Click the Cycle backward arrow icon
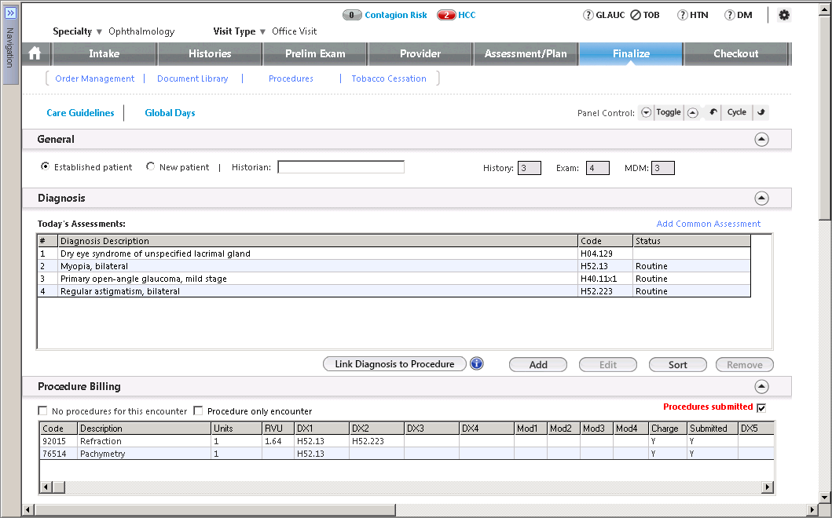 (713, 112)
